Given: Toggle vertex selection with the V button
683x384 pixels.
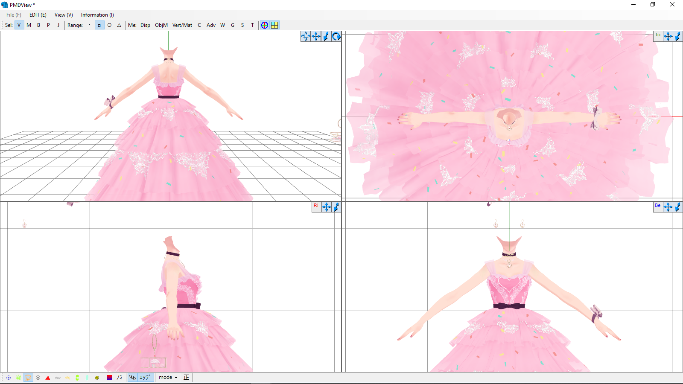Looking at the screenshot, I should click(19, 25).
